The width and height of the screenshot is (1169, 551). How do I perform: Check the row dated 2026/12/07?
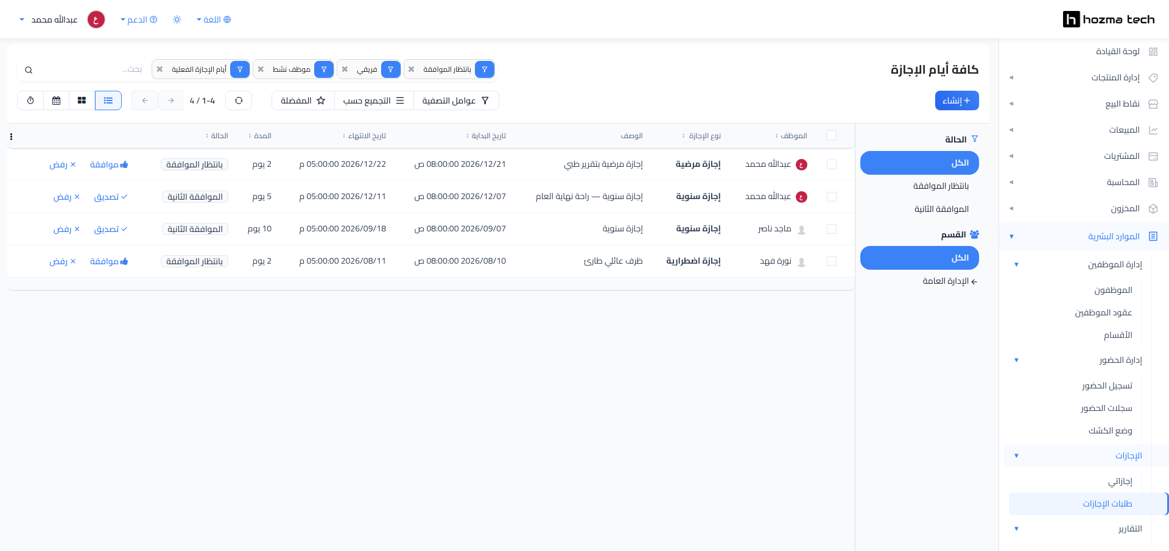pos(832,197)
